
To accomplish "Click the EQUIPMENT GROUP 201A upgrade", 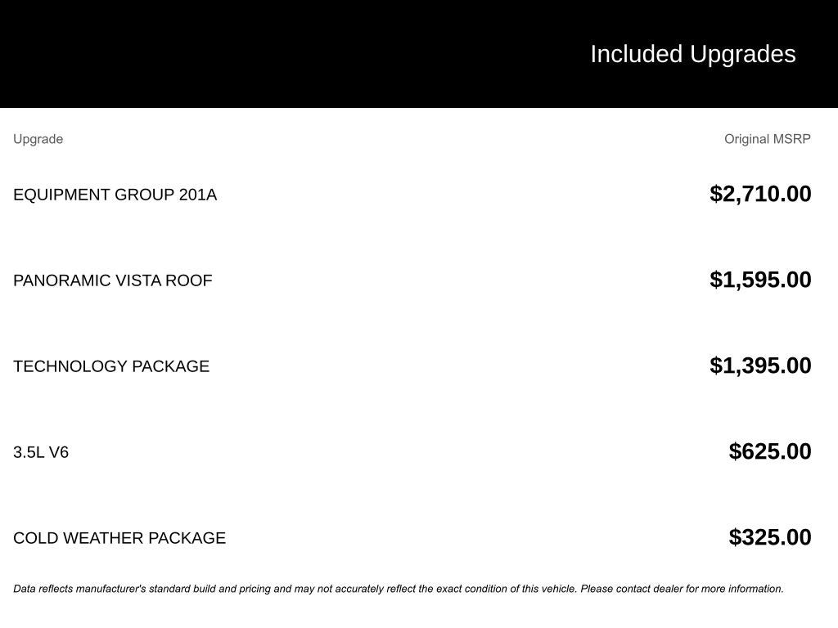I will click(115, 195).
